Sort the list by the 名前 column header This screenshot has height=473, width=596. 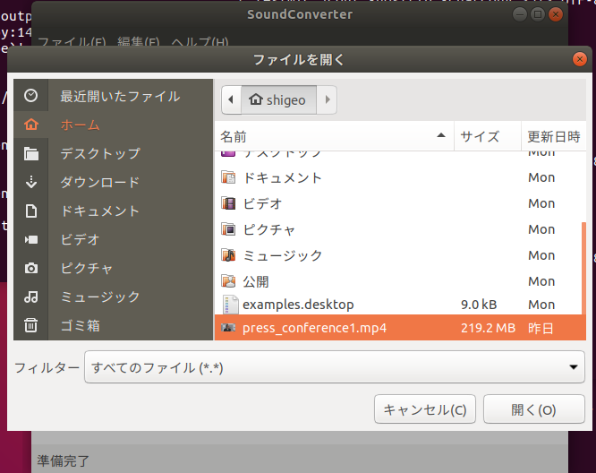tap(334, 136)
